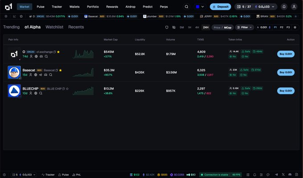Open the Wallets tab
The height and width of the screenshot is (178, 303).
click(74, 7)
